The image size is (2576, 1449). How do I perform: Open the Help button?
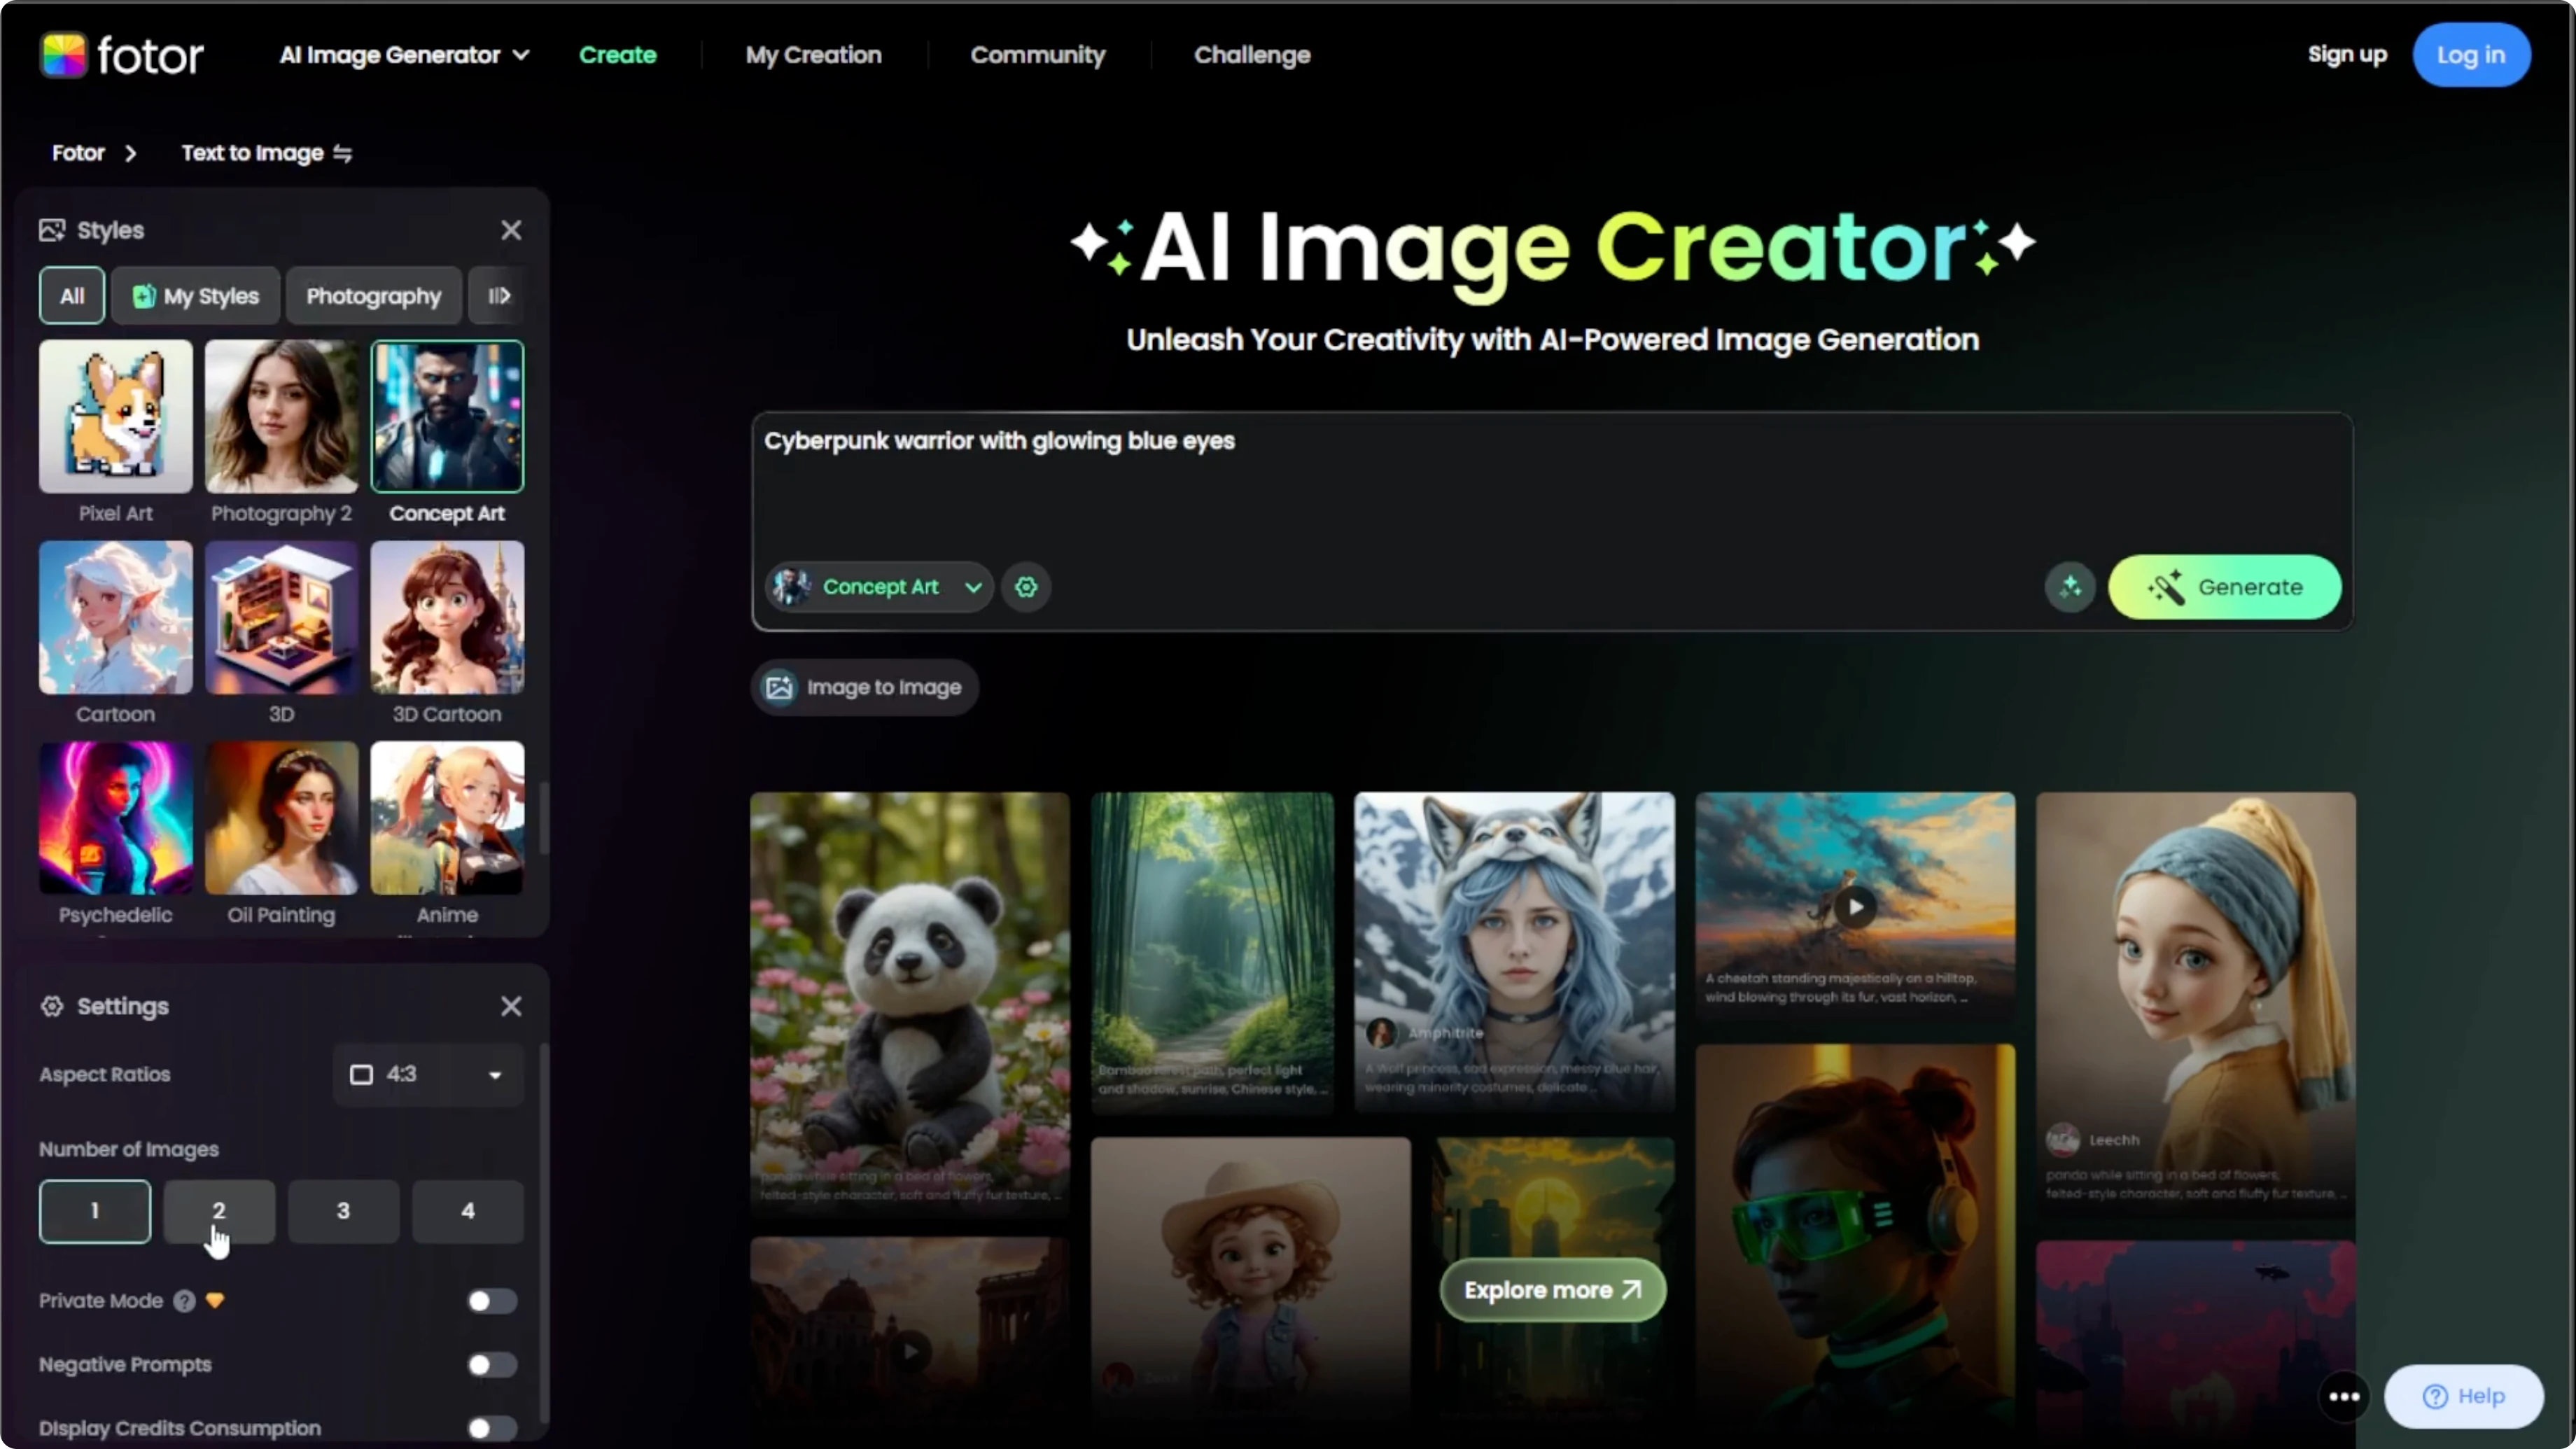pos(2463,1397)
